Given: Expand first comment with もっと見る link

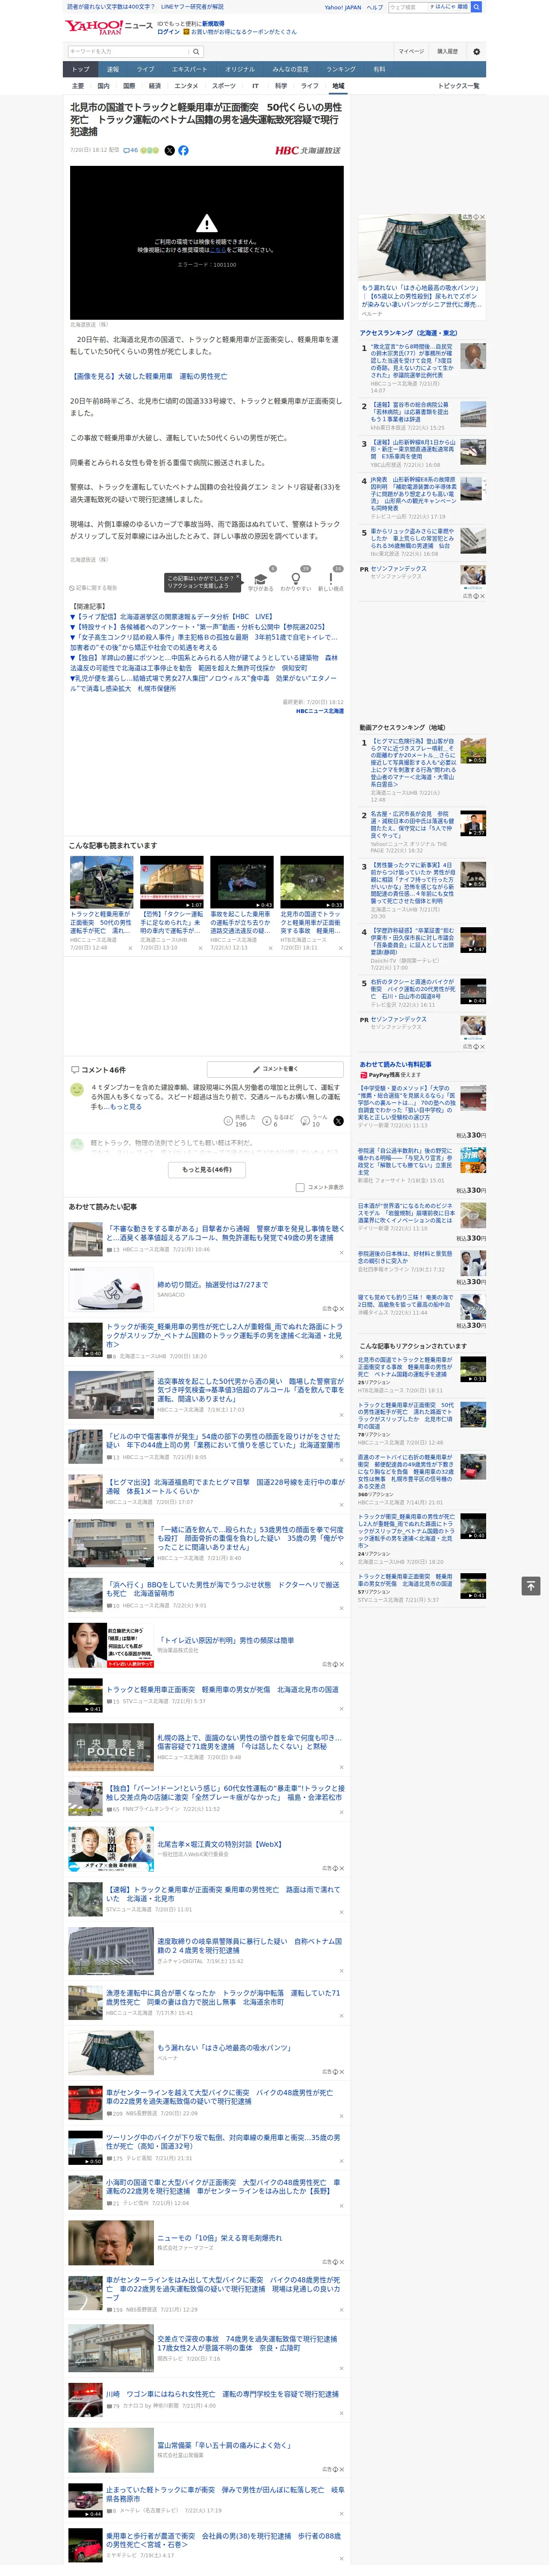Looking at the screenshot, I should pos(126,1106).
